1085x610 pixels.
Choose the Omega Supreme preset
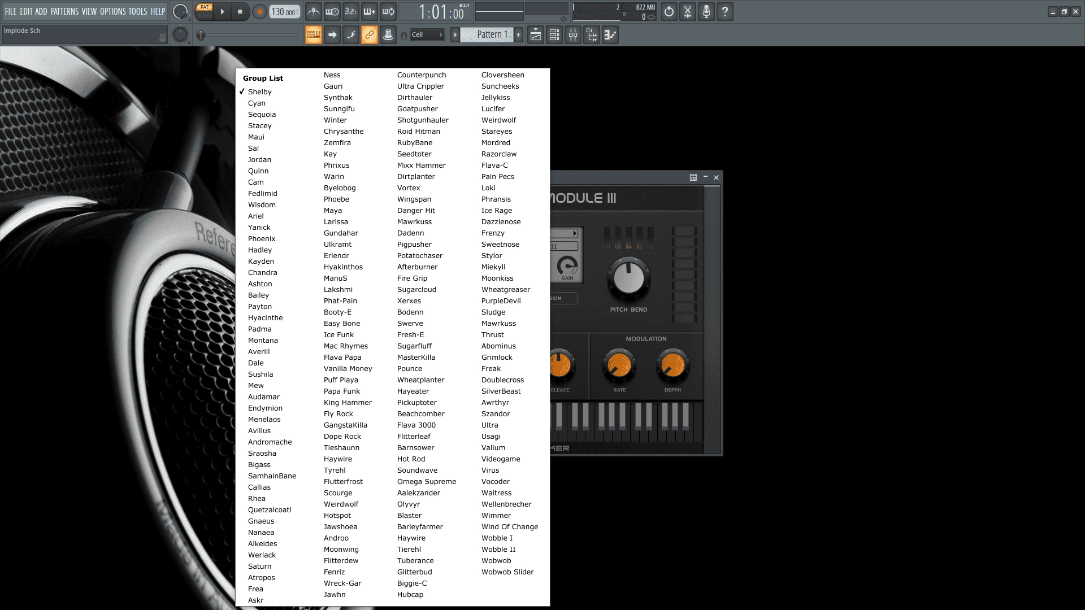[426, 482]
